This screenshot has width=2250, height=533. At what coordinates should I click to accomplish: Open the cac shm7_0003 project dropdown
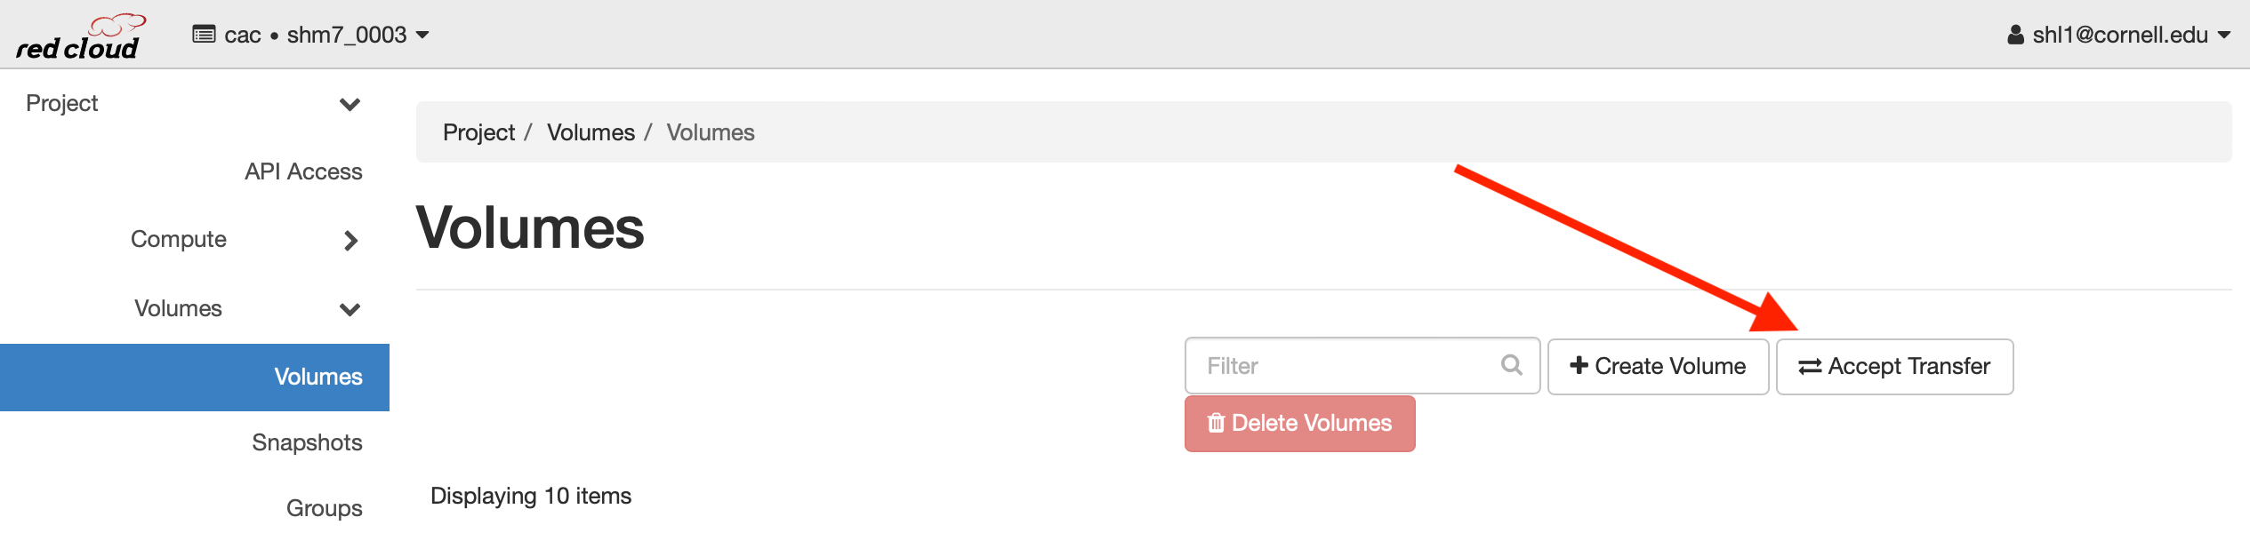[x=310, y=35]
